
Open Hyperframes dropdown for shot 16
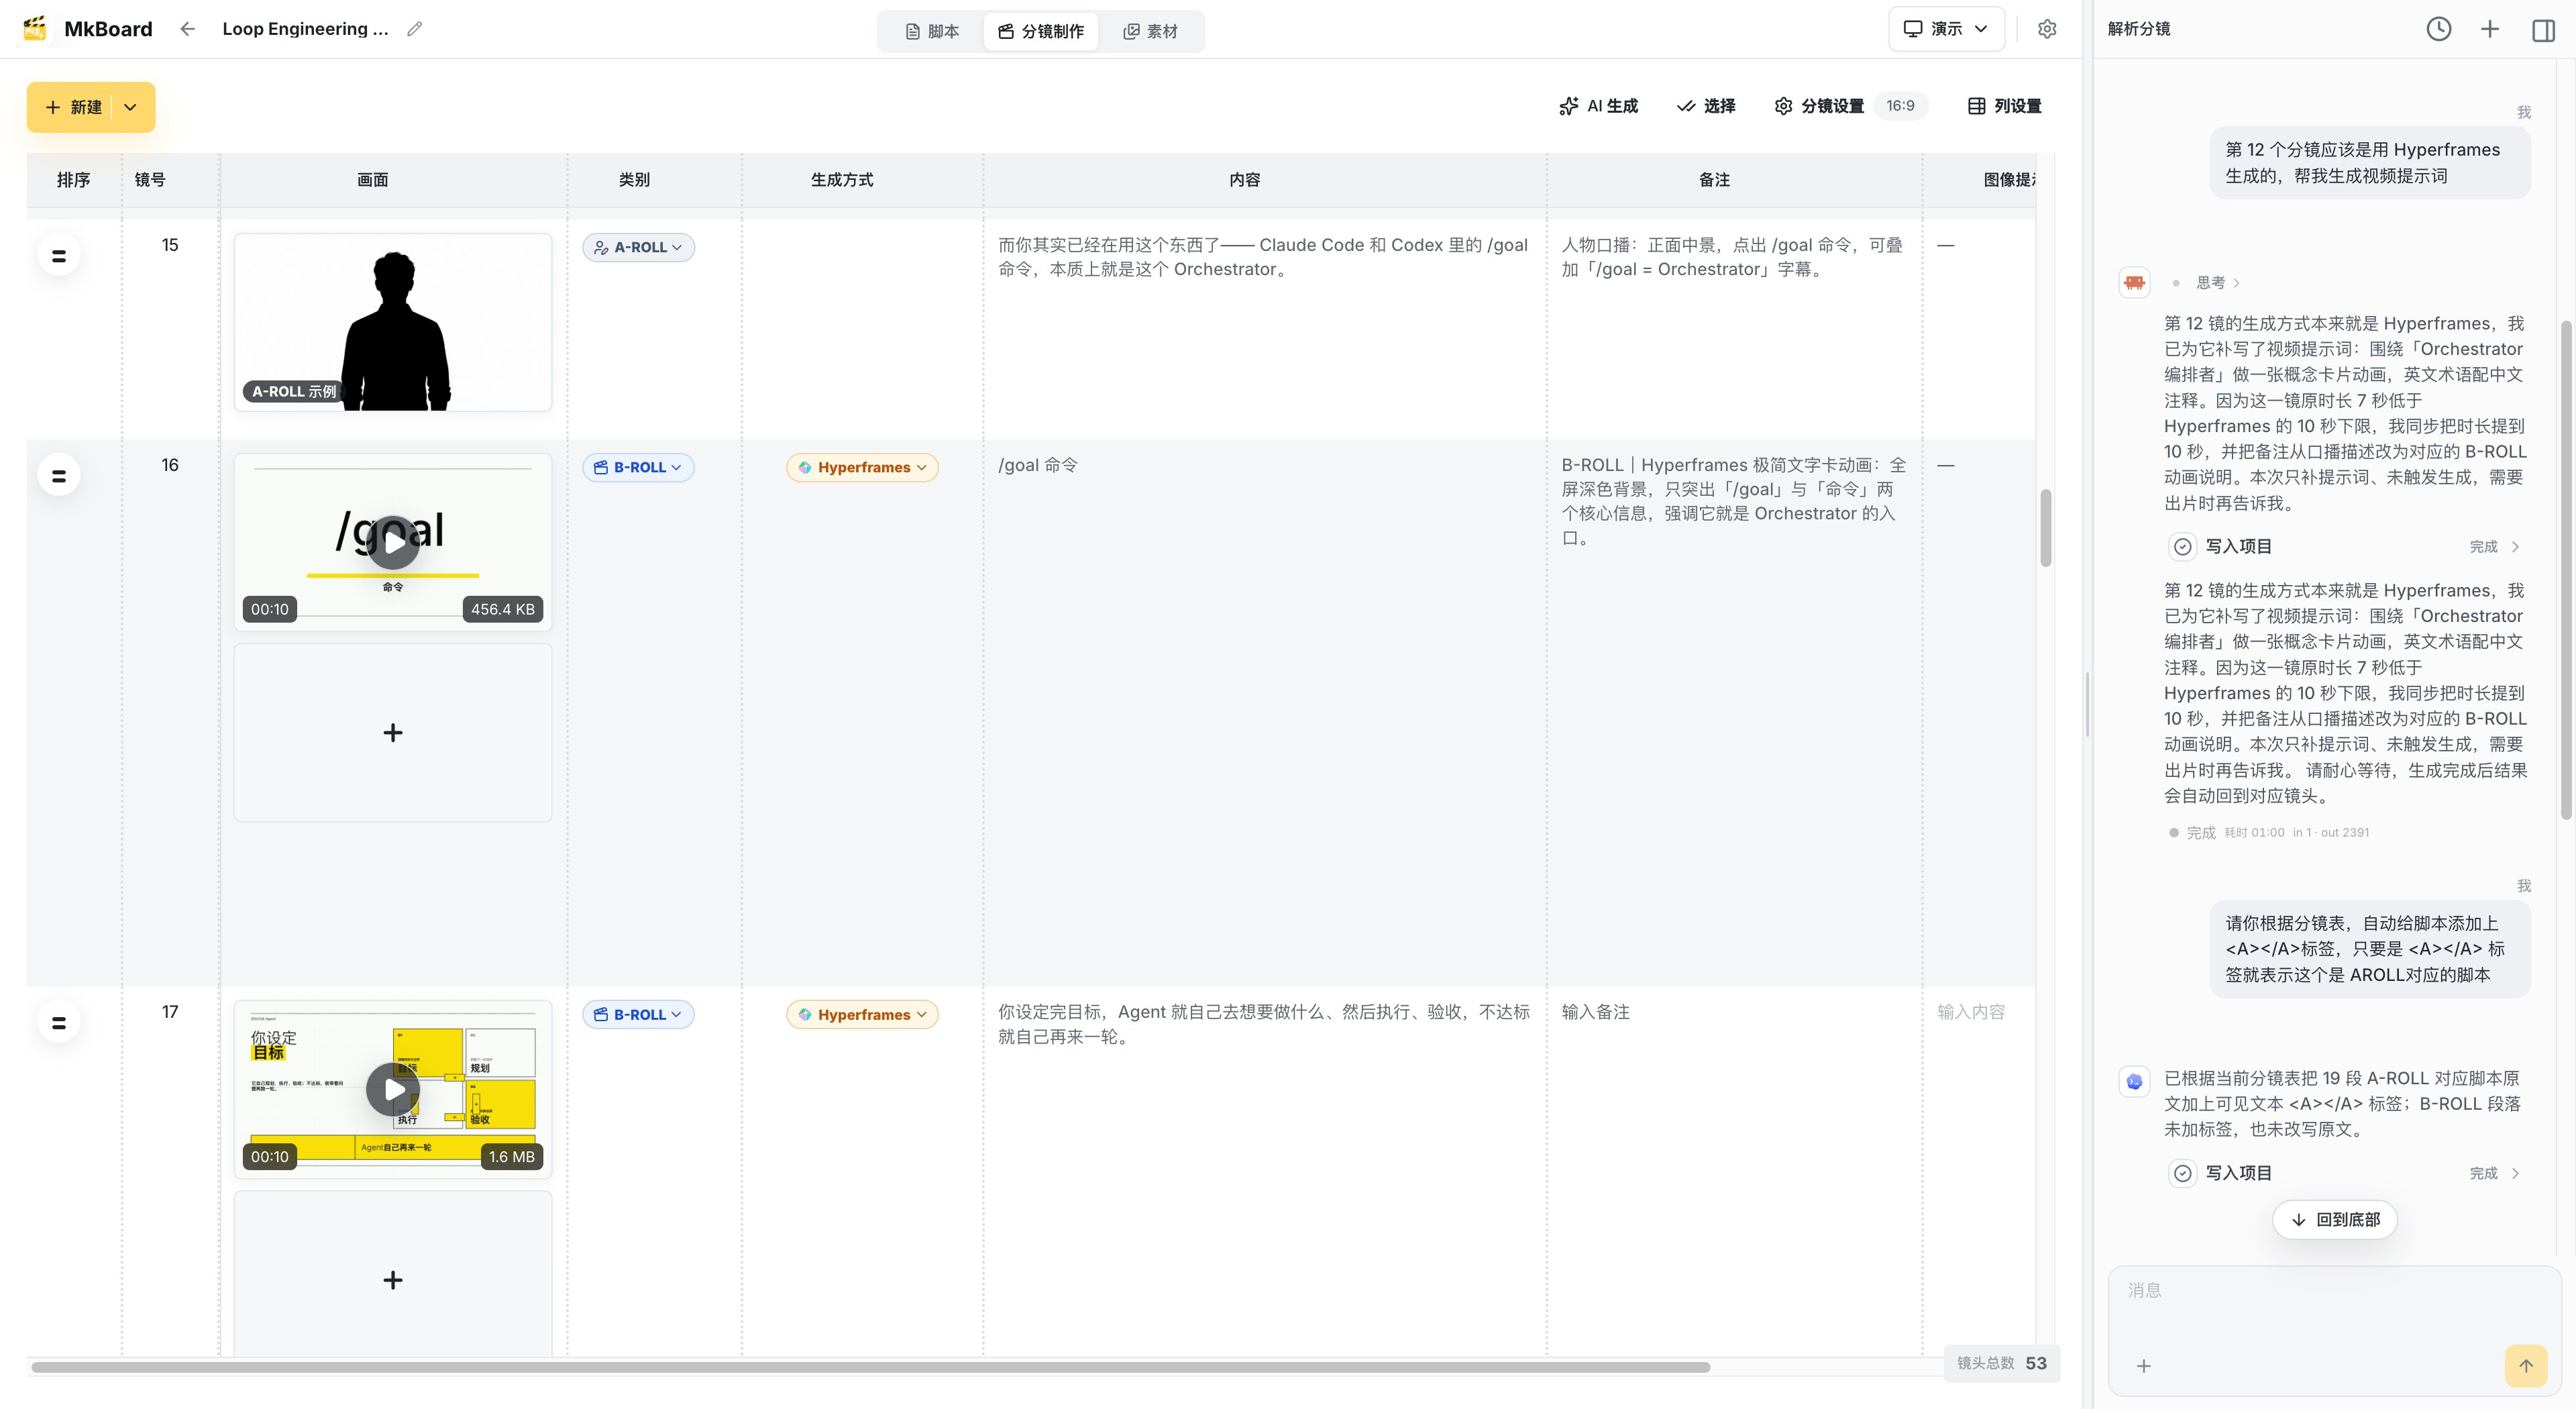tap(862, 467)
